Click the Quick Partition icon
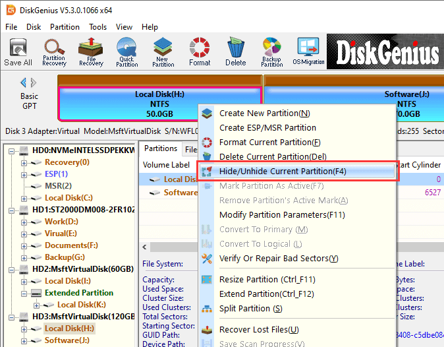The width and height of the screenshot is (444, 347). [x=126, y=52]
